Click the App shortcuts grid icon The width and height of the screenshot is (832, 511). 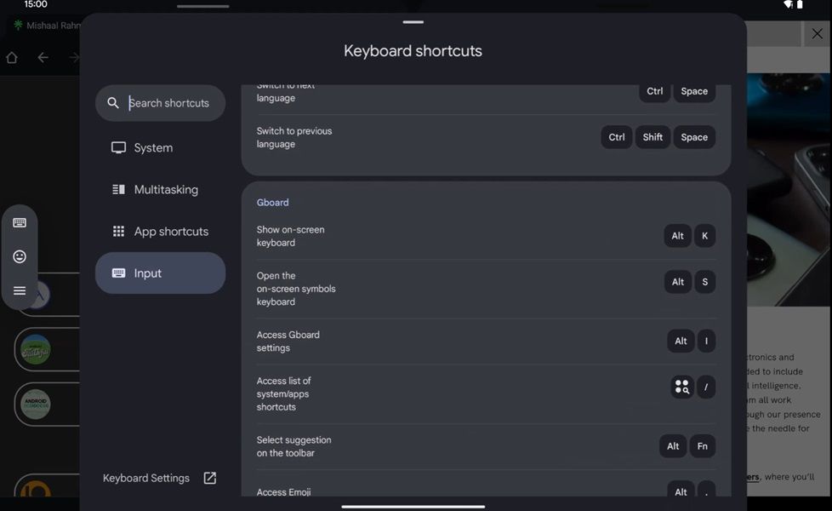coord(118,231)
